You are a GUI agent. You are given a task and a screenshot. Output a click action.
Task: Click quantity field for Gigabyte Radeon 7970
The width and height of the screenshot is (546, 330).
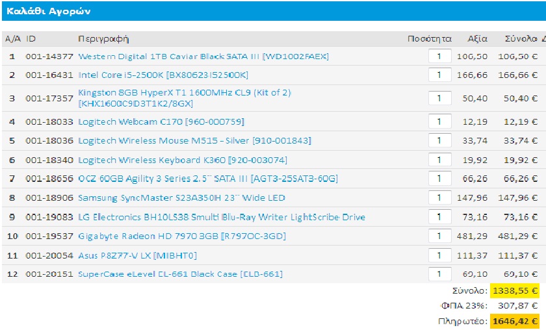tap(440, 236)
